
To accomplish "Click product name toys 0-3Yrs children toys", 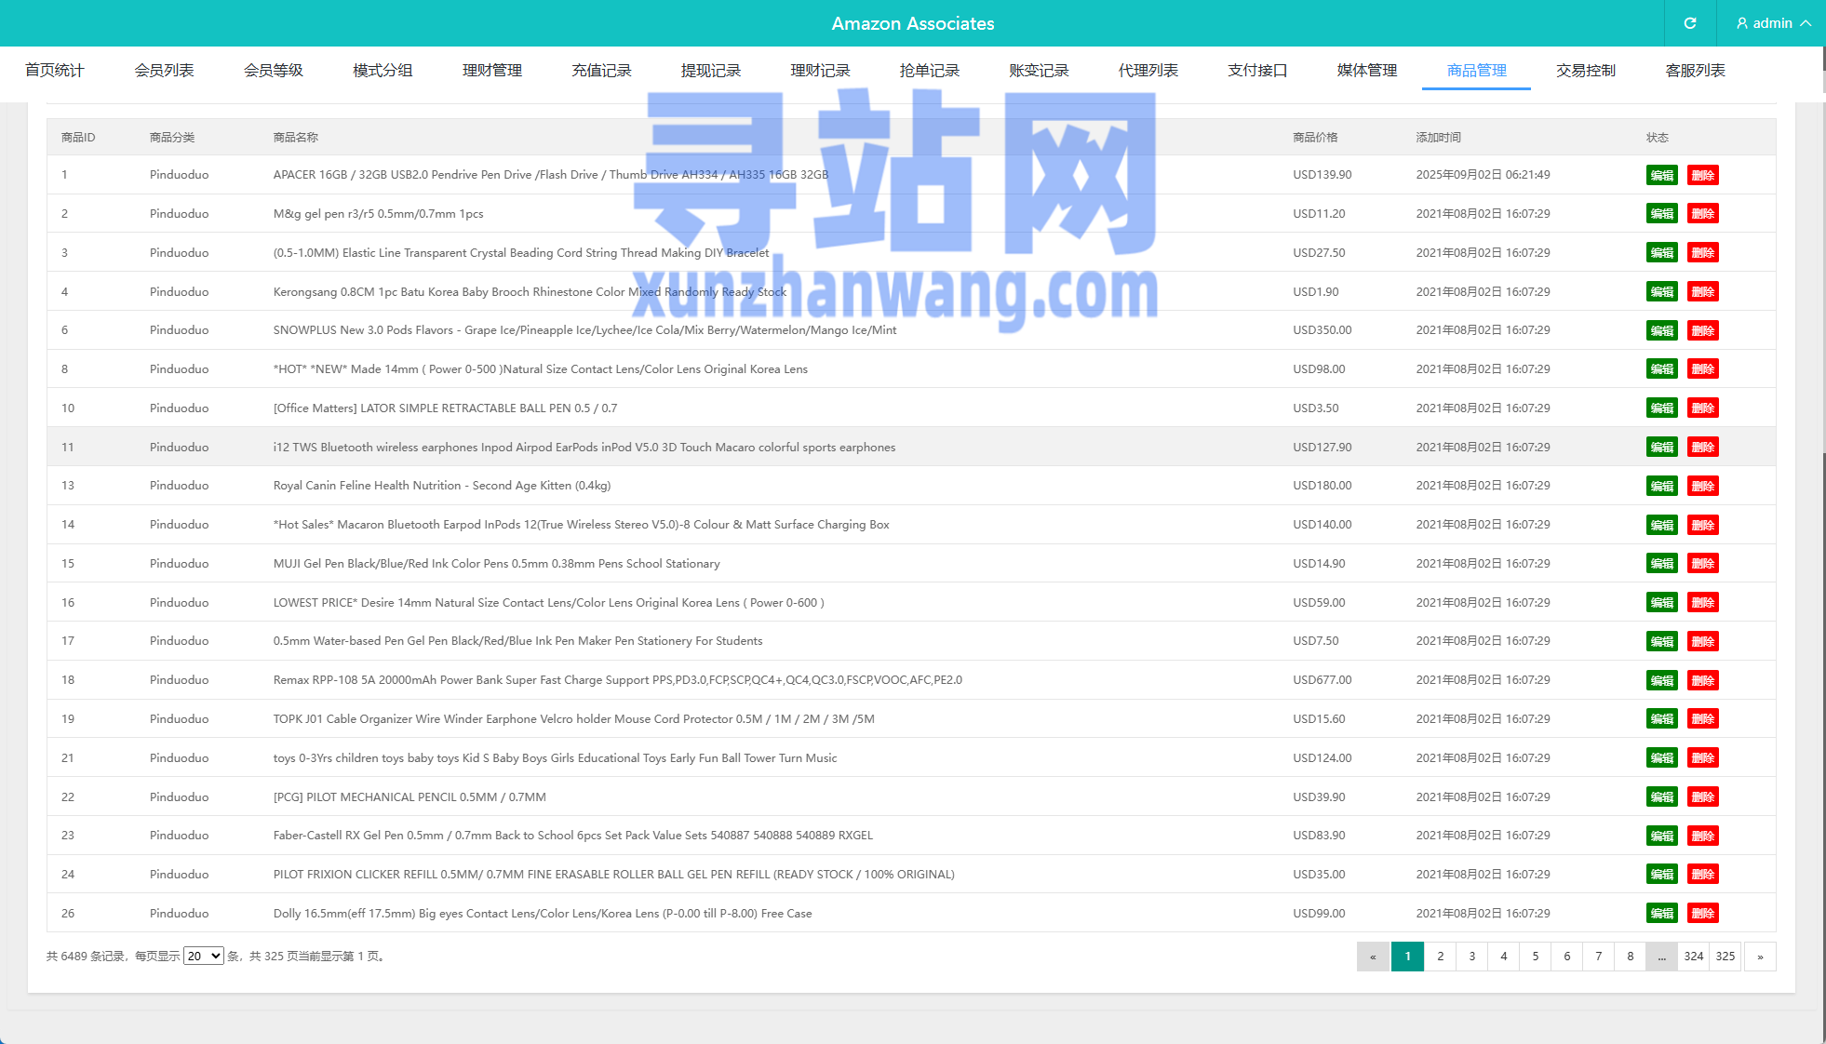I will pyautogui.click(x=555, y=758).
